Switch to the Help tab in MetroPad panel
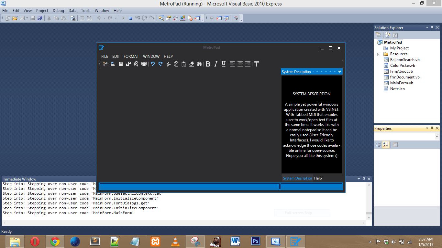This screenshot has height=248, width=442. [x=318, y=178]
